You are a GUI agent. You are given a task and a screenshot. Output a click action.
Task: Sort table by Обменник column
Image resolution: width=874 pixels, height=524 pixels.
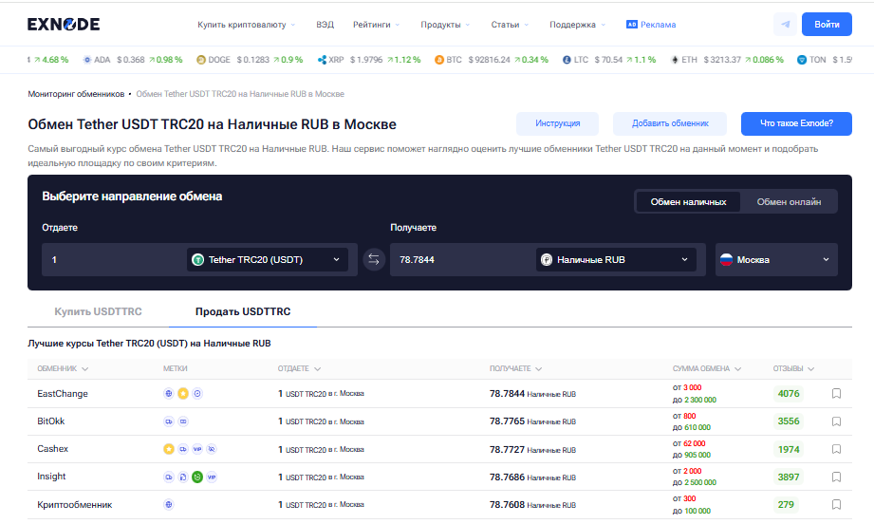(x=63, y=368)
